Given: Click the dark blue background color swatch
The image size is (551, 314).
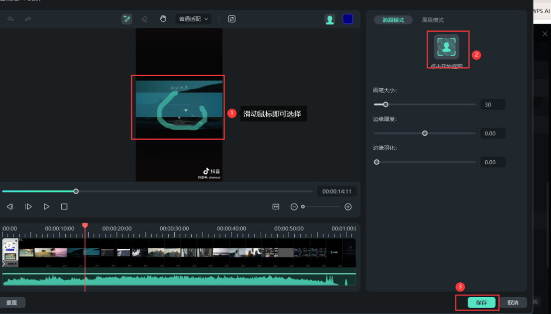Looking at the screenshot, I should click(x=348, y=19).
